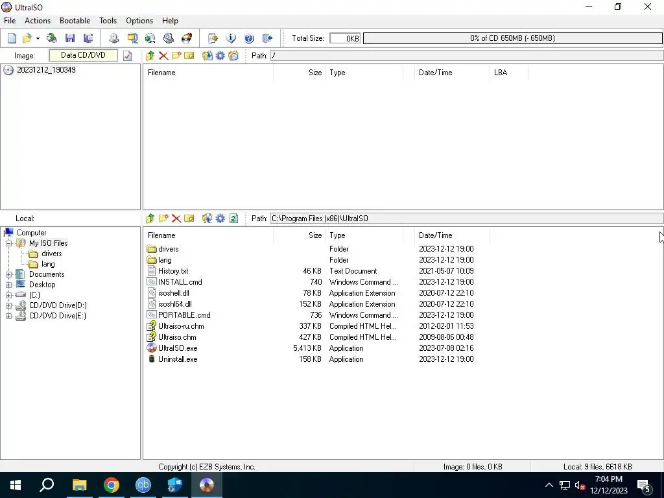Image resolution: width=664 pixels, height=498 pixels.
Task: Sort local files by Date/Time column
Action: (452, 235)
